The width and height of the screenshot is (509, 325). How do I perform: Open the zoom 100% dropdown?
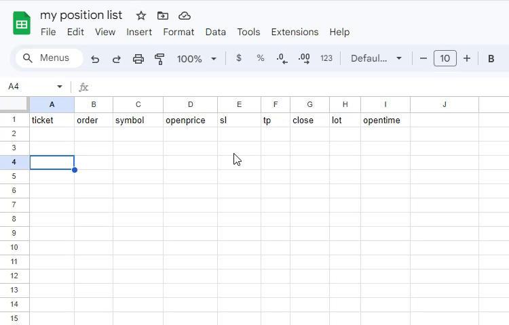[x=197, y=59]
